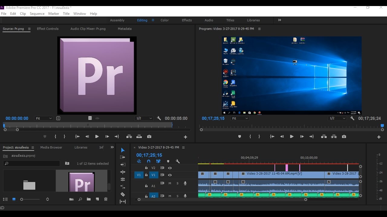Add marker in Program monitor
Screen dimensions: 387x217
point(239,137)
